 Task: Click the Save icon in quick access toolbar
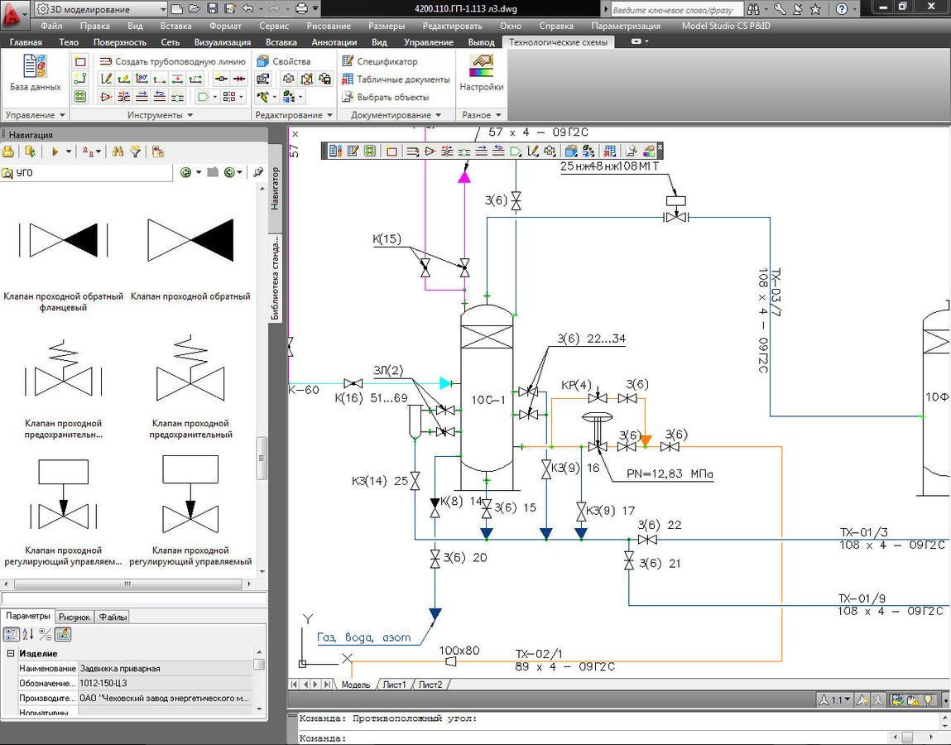pyautogui.click(x=212, y=9)
